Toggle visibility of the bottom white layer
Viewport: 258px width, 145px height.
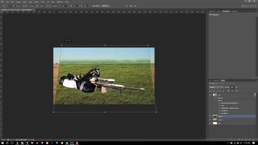coord(210,123)
